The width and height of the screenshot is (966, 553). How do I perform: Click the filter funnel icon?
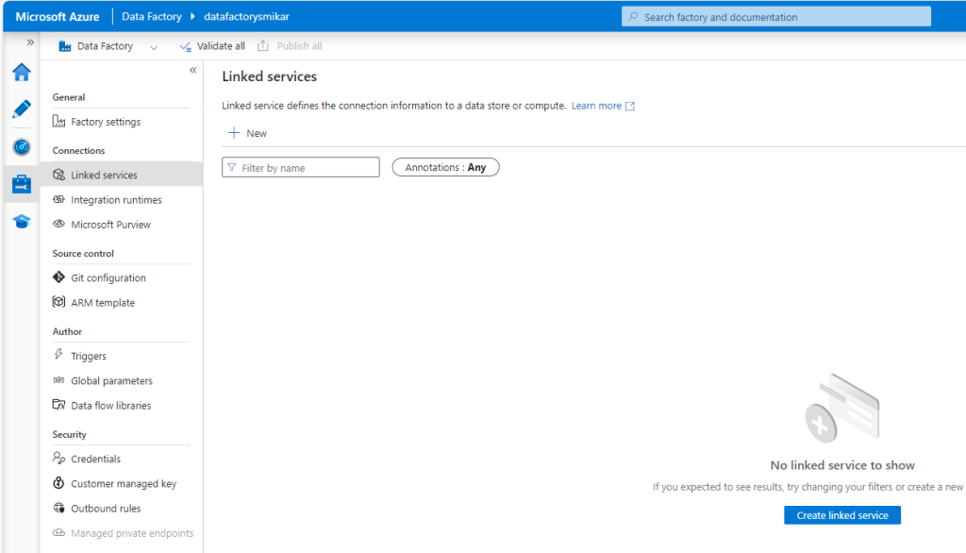point(232,168)
